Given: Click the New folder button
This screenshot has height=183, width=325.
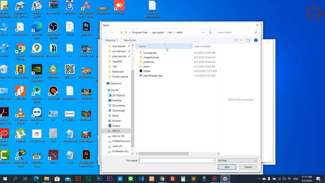Looking at the screenshot, I should 130,40.
